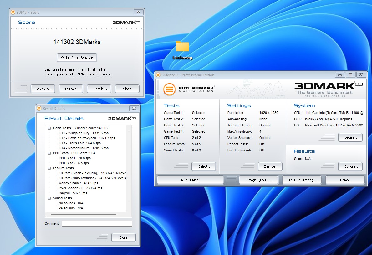The height and width of the screenshot is (255, 372).
Task: Click Max Anisotropy value 4
Action: [260, 131]
